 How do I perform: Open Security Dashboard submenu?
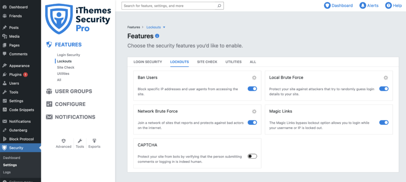[11, 158]
